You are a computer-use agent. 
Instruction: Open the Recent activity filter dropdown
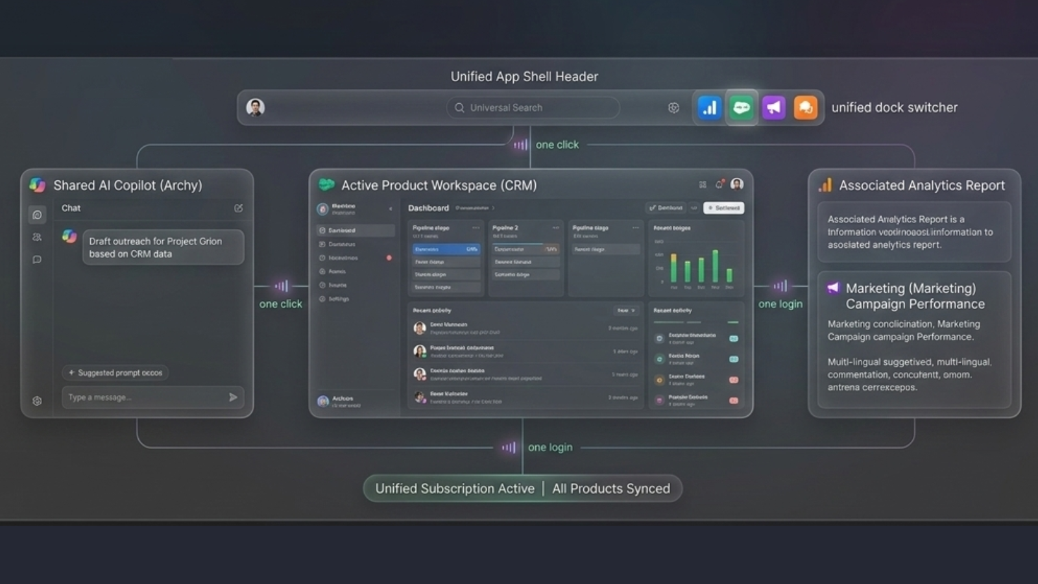(x=625, y=311)
